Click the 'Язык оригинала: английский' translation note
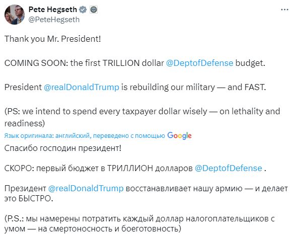Screen dimensions: 293x237 [x=85, y=135]
